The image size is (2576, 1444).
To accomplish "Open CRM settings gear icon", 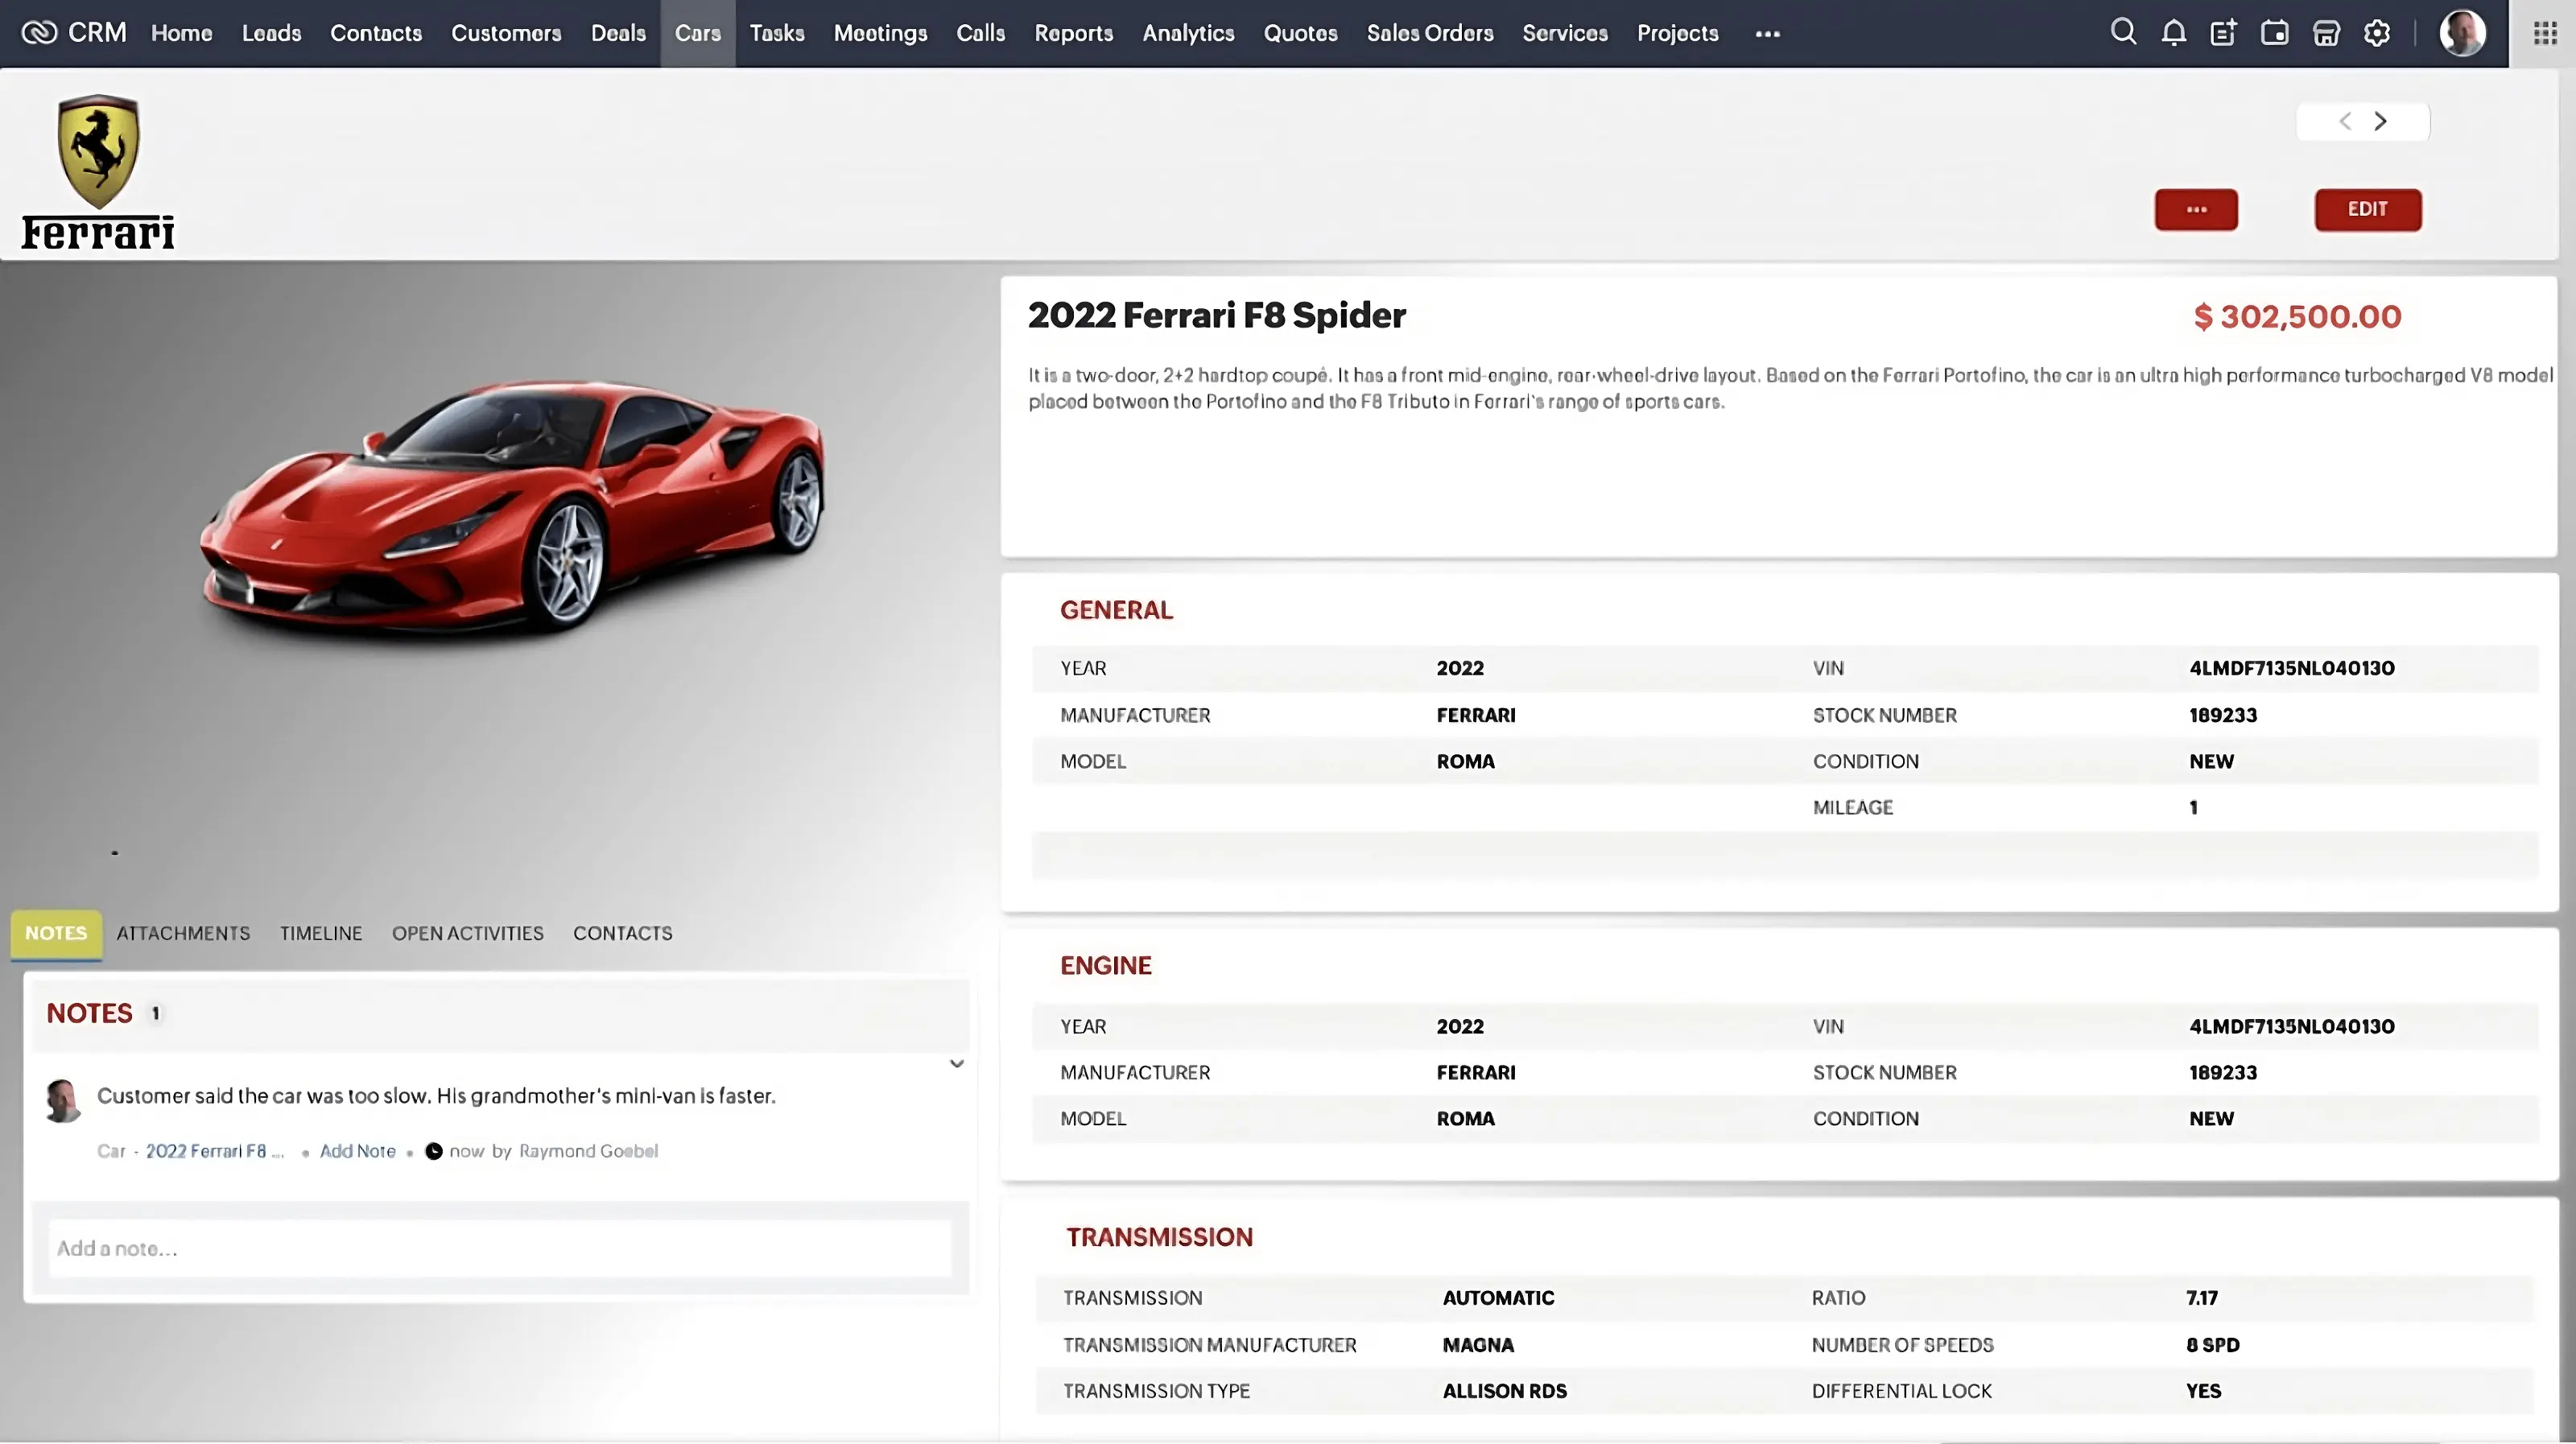I will click(x=2376, y=32).
